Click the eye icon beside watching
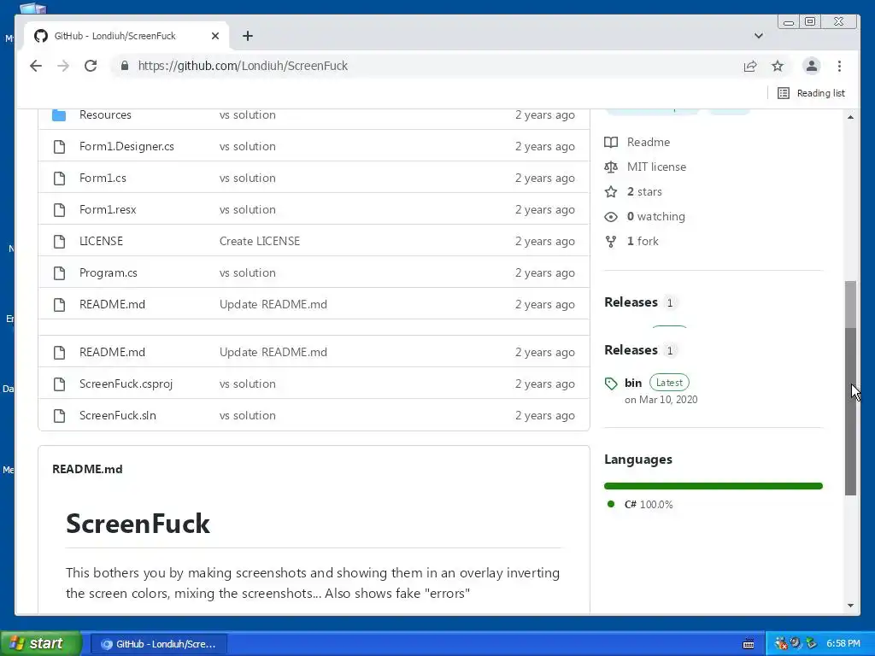Viewport: 875px width, 656px height. coord(611,216)
